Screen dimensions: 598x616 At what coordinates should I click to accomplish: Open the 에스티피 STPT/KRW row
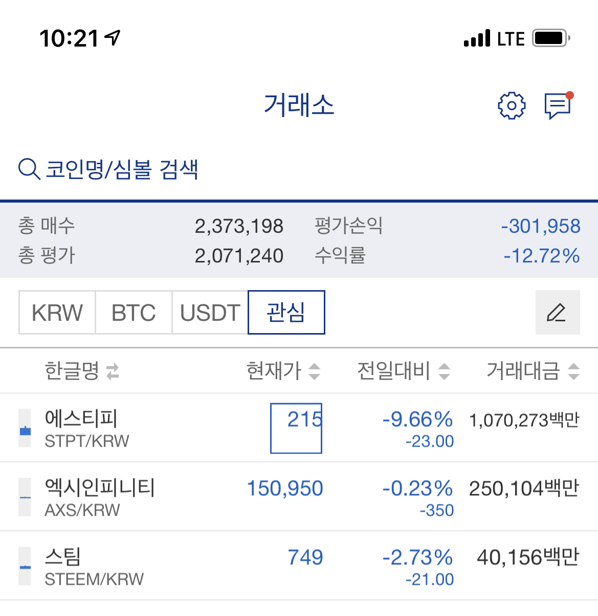(299, 428)
